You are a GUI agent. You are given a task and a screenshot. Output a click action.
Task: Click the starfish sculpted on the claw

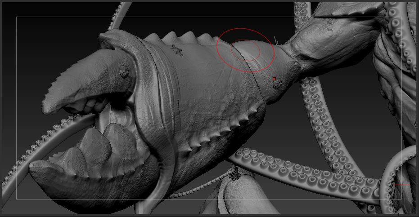pyautogui.click(x=176, y=50)
